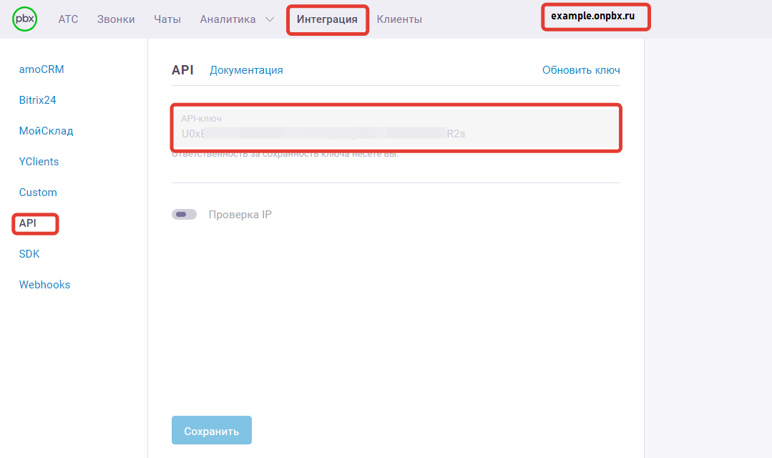The image size is (772, 458).
Task: Open the МойСклад integration
Action: click(x=46, y=131)
